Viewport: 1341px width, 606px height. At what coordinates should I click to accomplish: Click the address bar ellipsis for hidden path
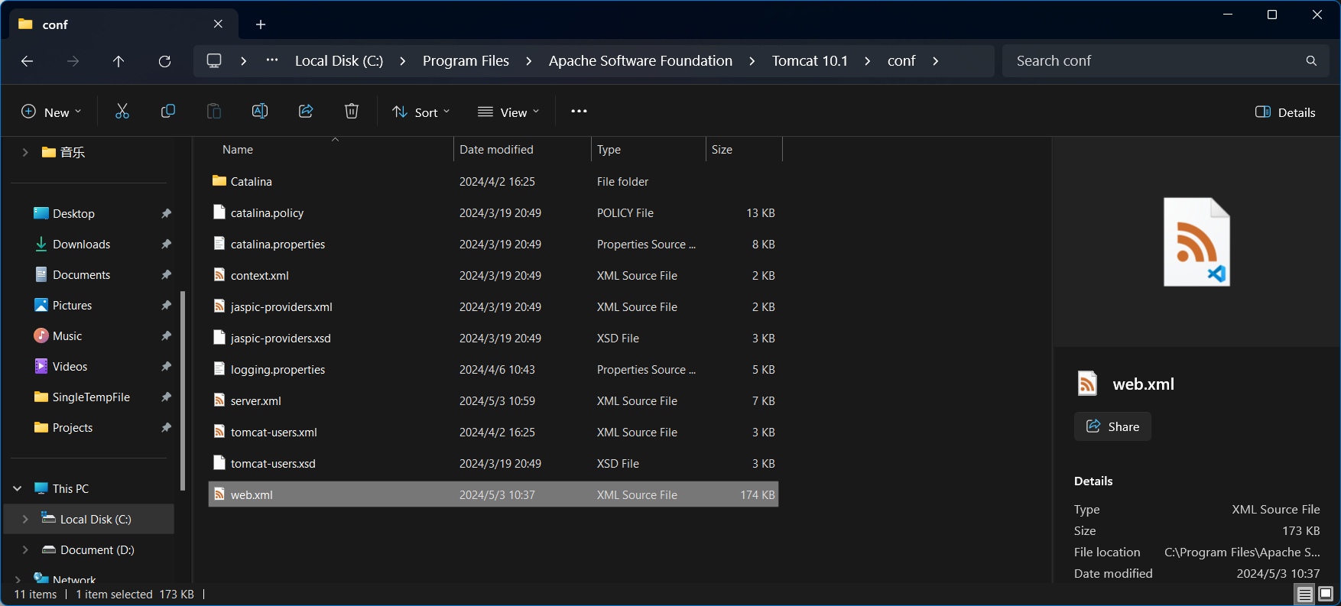272,60
